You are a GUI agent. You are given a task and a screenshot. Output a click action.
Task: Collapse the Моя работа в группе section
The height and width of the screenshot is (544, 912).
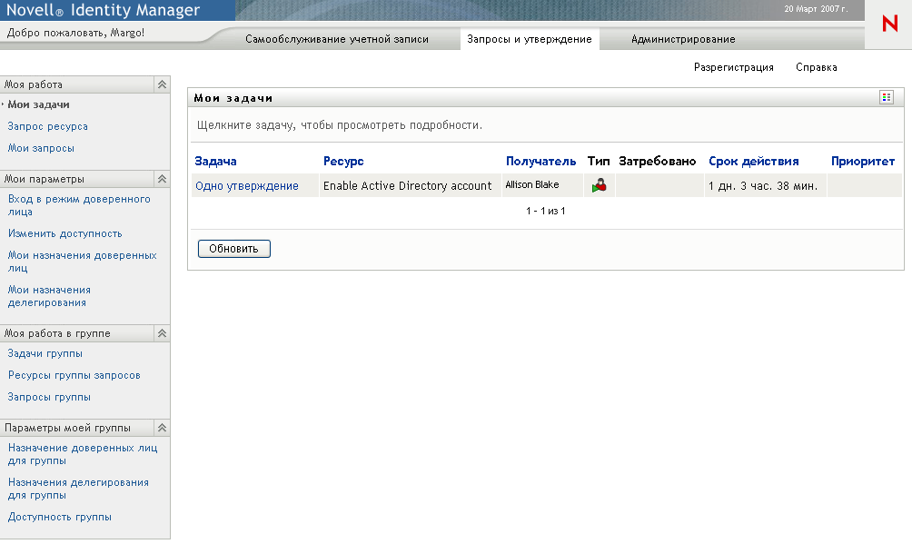pos(162,333)
